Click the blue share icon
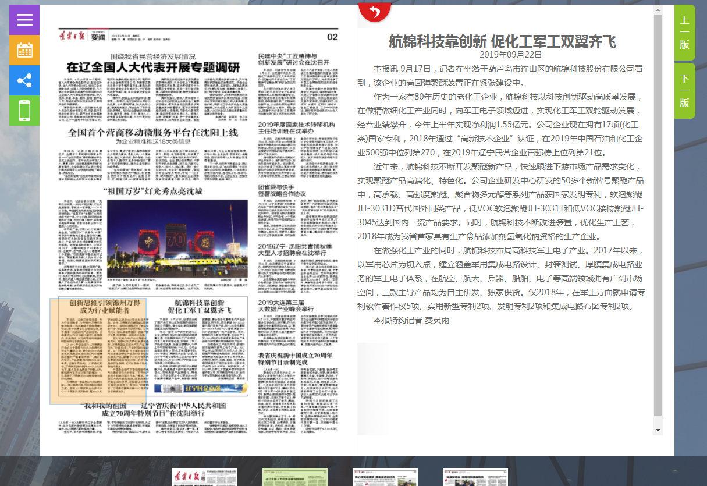Image resolution: width=707 pixels, height=486 pixels. coord(24,80)
